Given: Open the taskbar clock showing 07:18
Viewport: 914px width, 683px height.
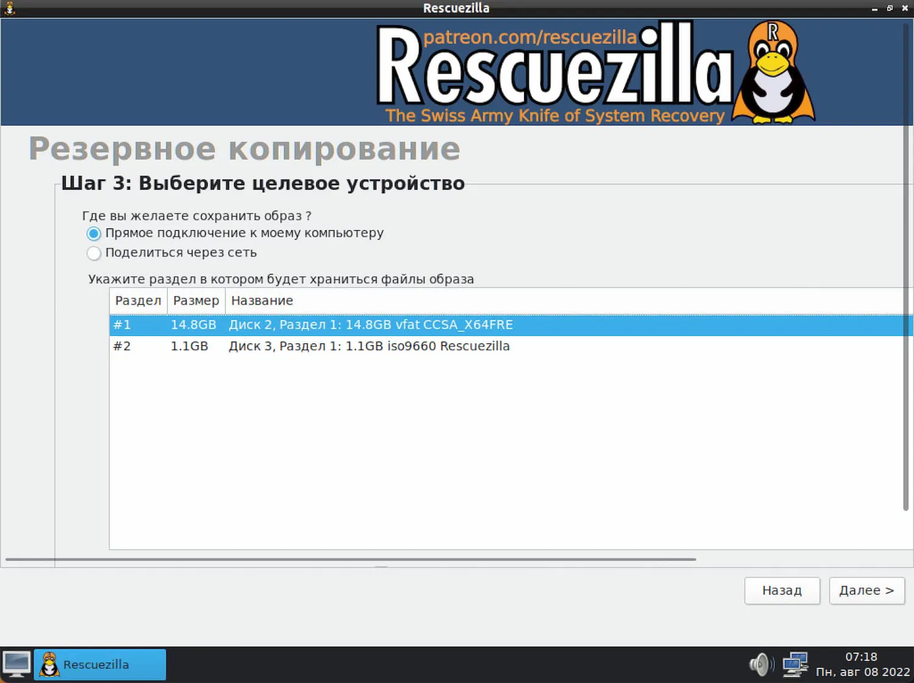Looking at the screenshot, I should pyautogui.click(x=862, y=664).
